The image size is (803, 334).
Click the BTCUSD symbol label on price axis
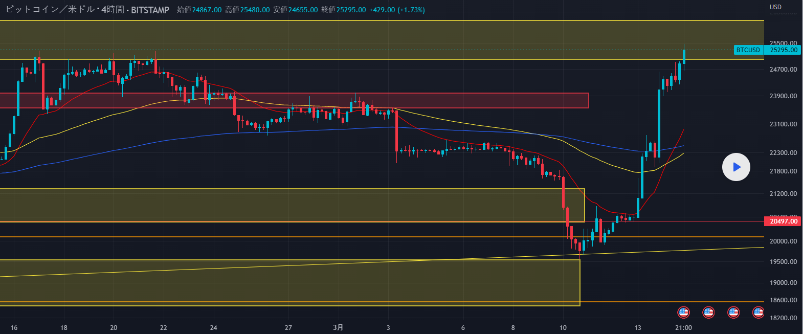748,50
